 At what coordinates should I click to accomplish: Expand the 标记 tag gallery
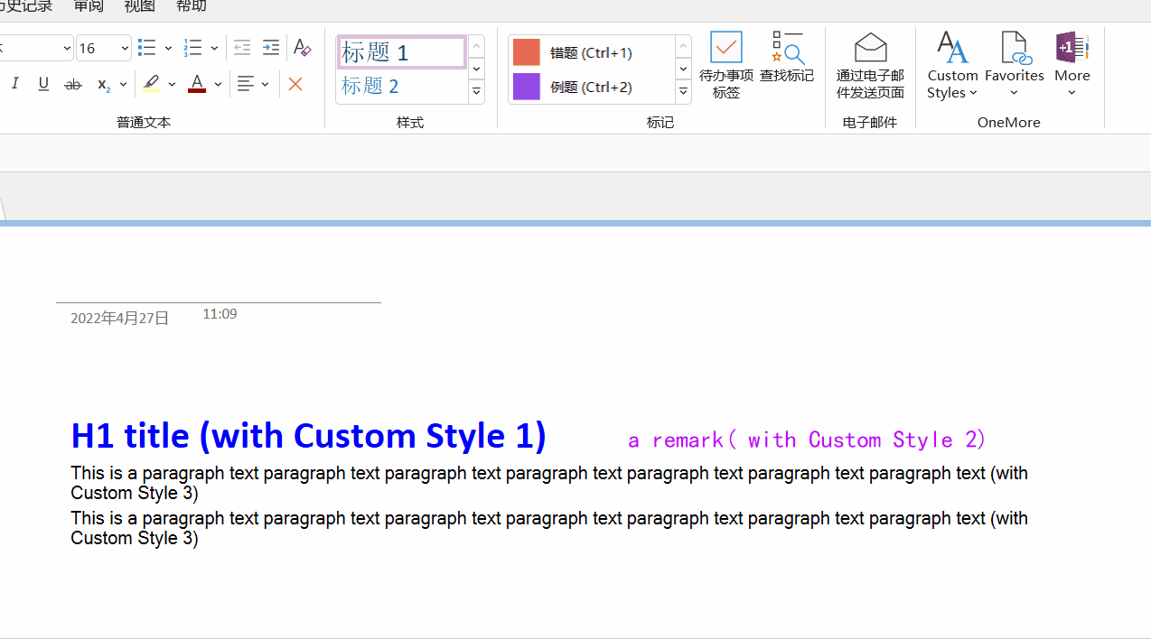click(x=683, y=91)
